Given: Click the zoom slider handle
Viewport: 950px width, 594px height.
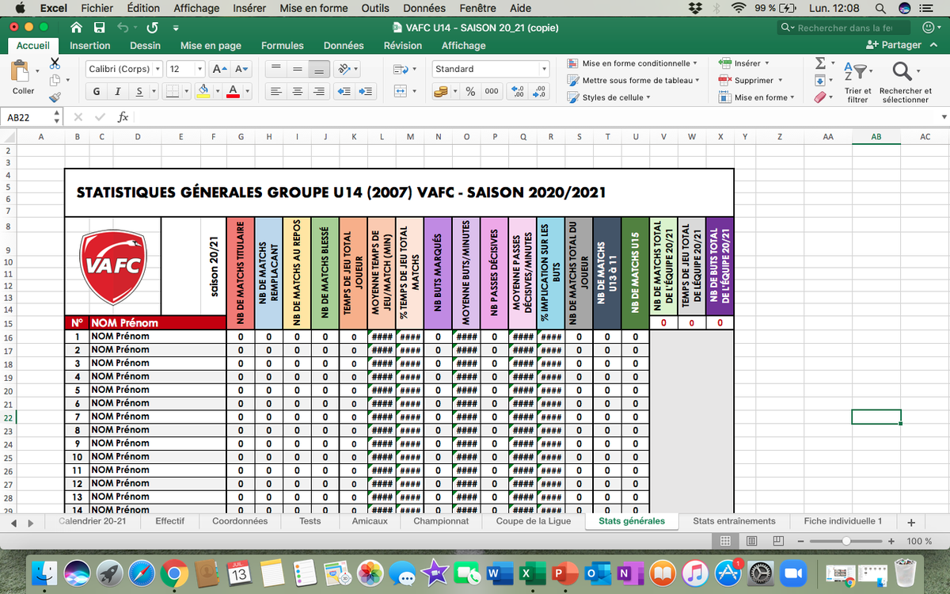Looking at the screenshot, I should [x=846, y=541].
